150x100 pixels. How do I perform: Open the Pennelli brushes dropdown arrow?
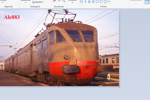(x=72, y=3)
